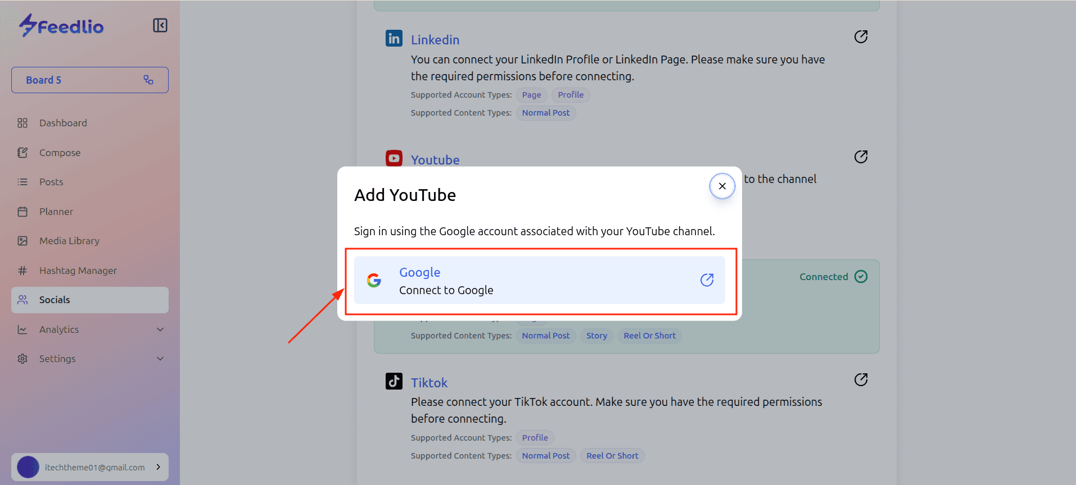The height and width of the screenshot is (485, 1076).
Task: Click the Google logo icon in dialog
Action: (x=374, y=280)
